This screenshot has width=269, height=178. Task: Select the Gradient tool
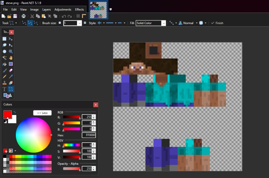pos(11,64)
